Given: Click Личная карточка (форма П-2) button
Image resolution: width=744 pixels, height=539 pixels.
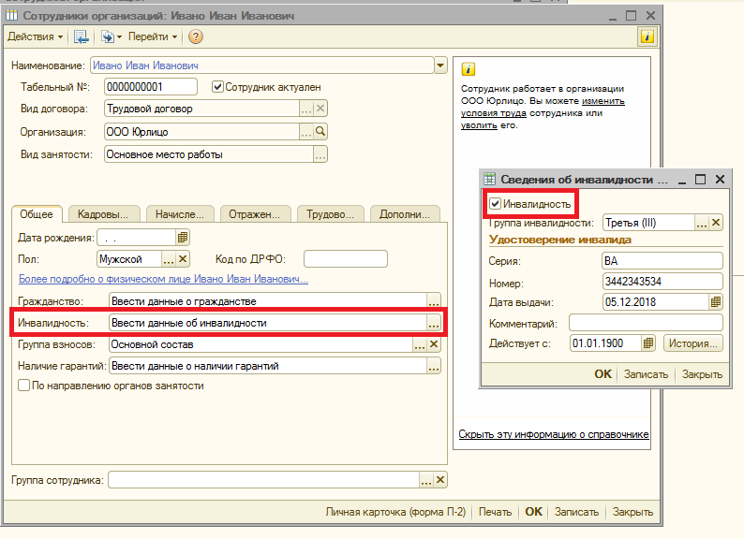Looking at the screenshot, I should 395,512.
